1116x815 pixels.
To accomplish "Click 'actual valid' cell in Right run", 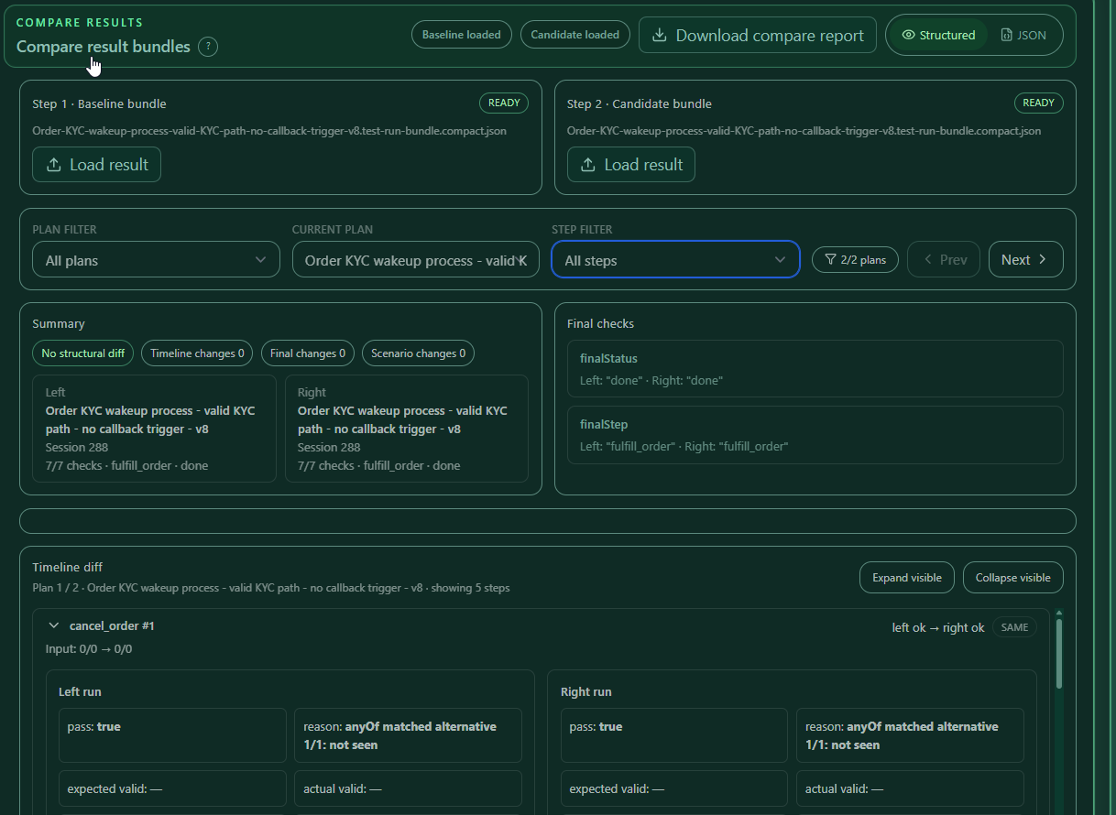I will coord(910,788).
